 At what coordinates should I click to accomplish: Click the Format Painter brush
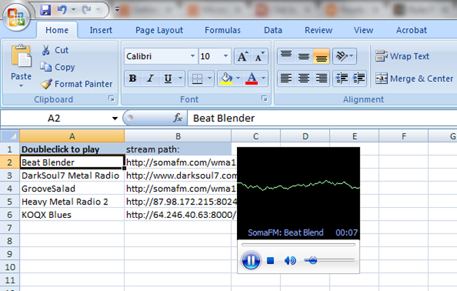pos(46,84)
